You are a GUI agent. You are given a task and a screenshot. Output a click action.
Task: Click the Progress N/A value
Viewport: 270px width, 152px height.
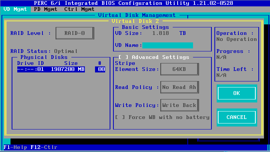222,57
